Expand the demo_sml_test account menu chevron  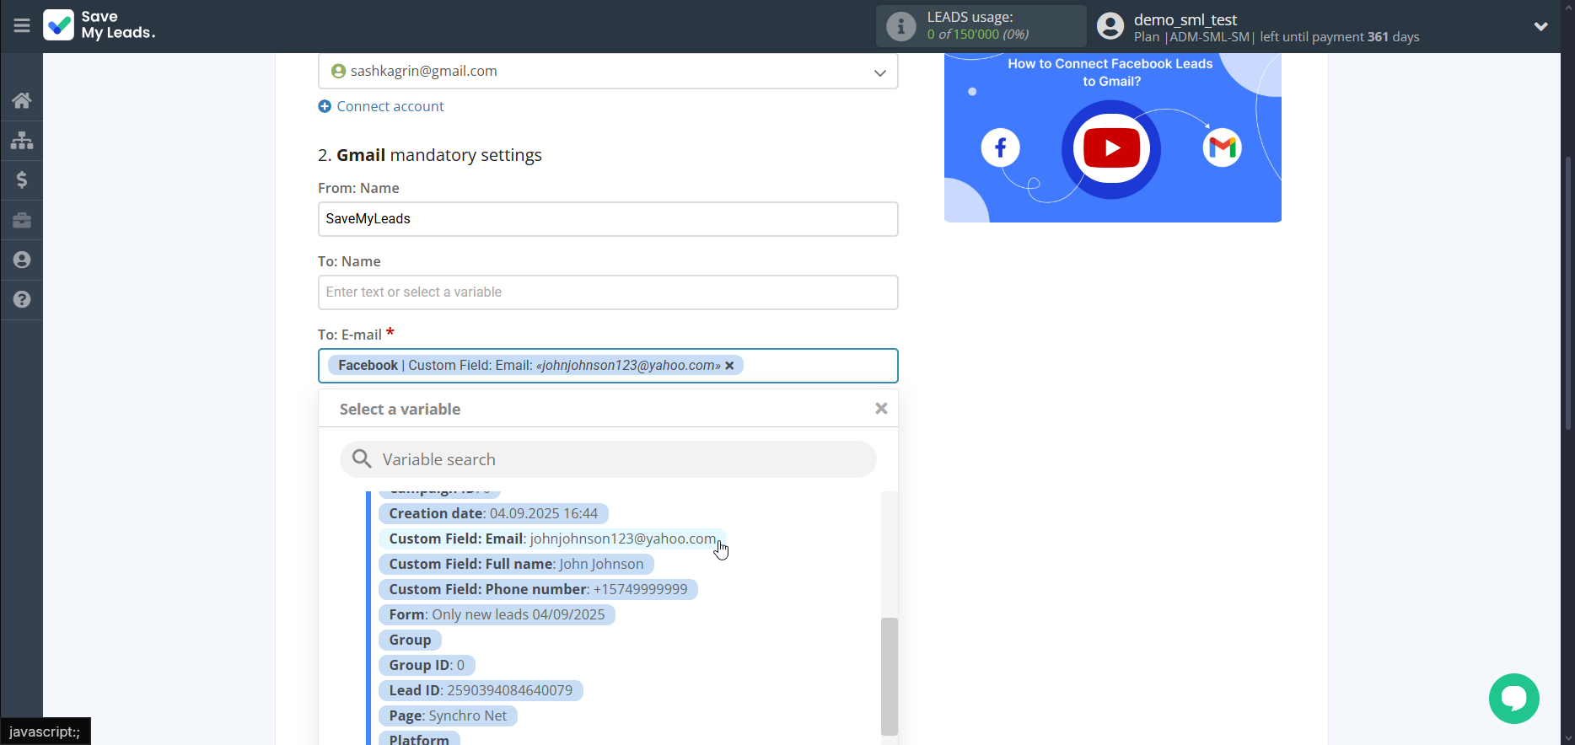tap(1540, 26)
